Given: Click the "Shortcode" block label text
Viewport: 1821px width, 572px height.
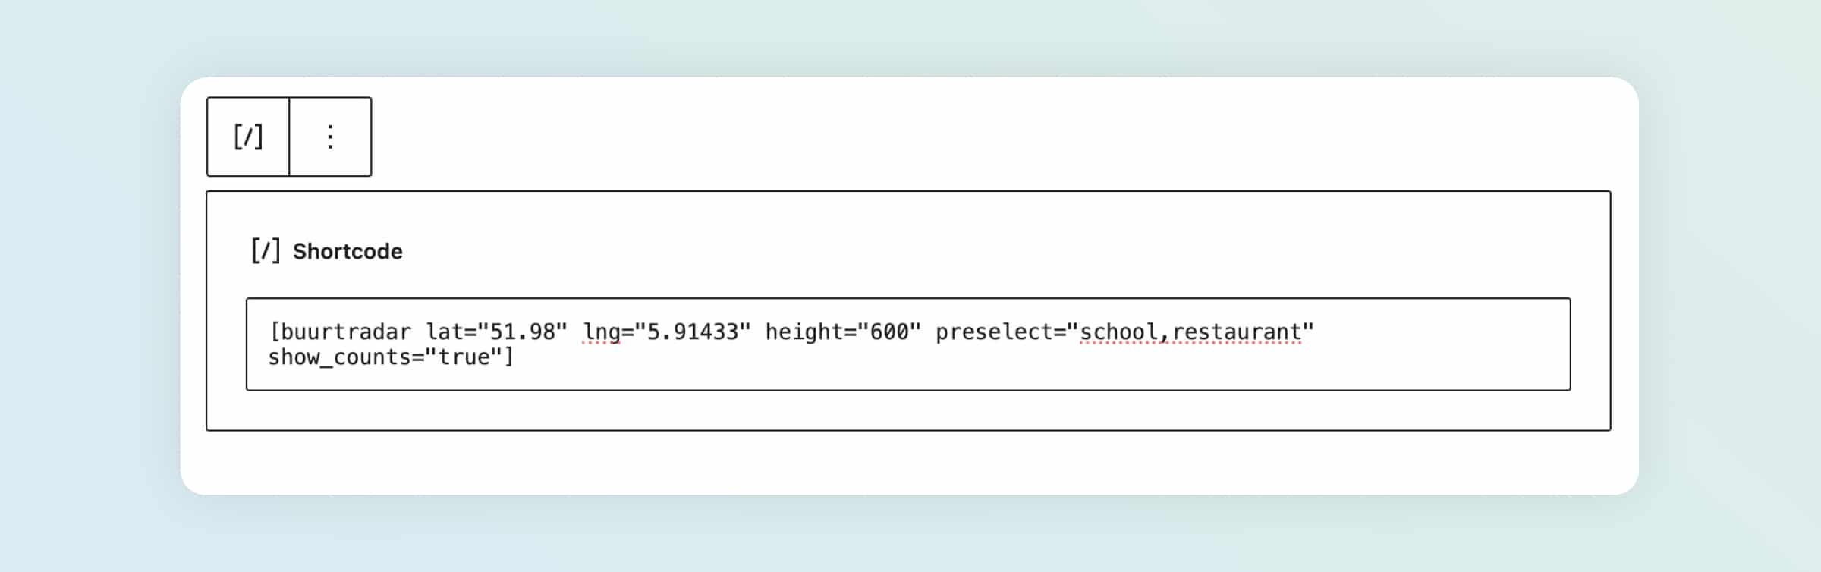Looking at the screenshot, I should click(x=348, y=252).
